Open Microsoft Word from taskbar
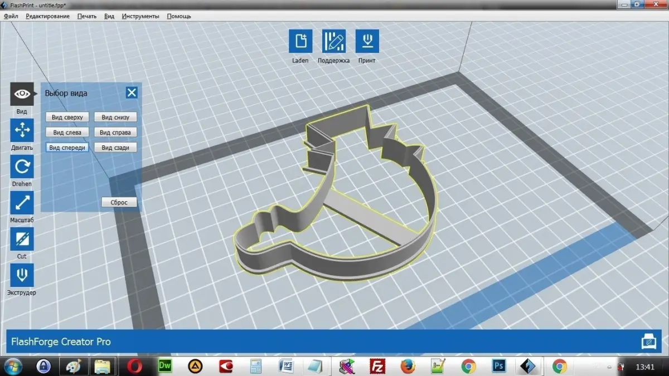 287,366
